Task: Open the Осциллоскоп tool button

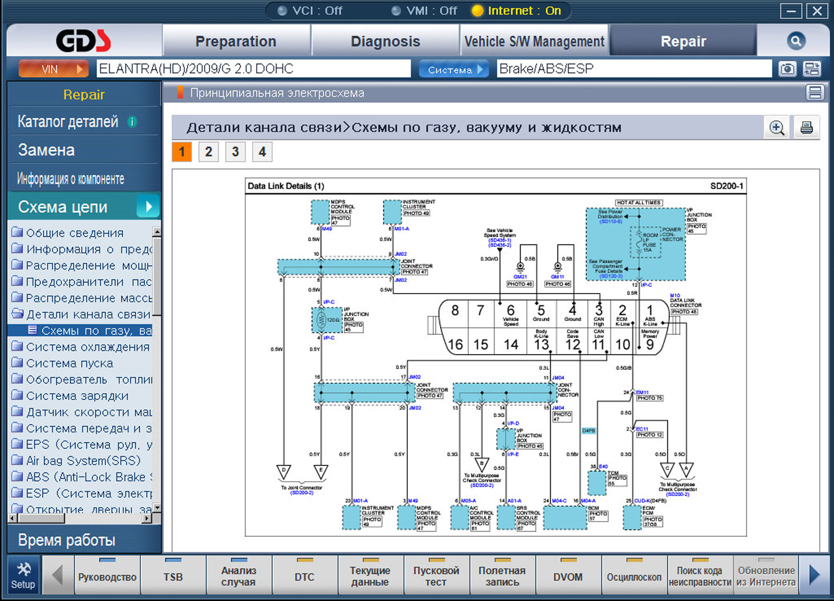Action: pyautogui.click(x=633, y=577)
